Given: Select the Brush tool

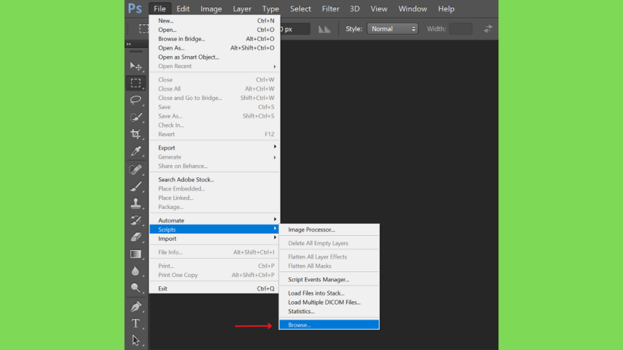Looking at the screenshot, I should [x=136, y=187].
